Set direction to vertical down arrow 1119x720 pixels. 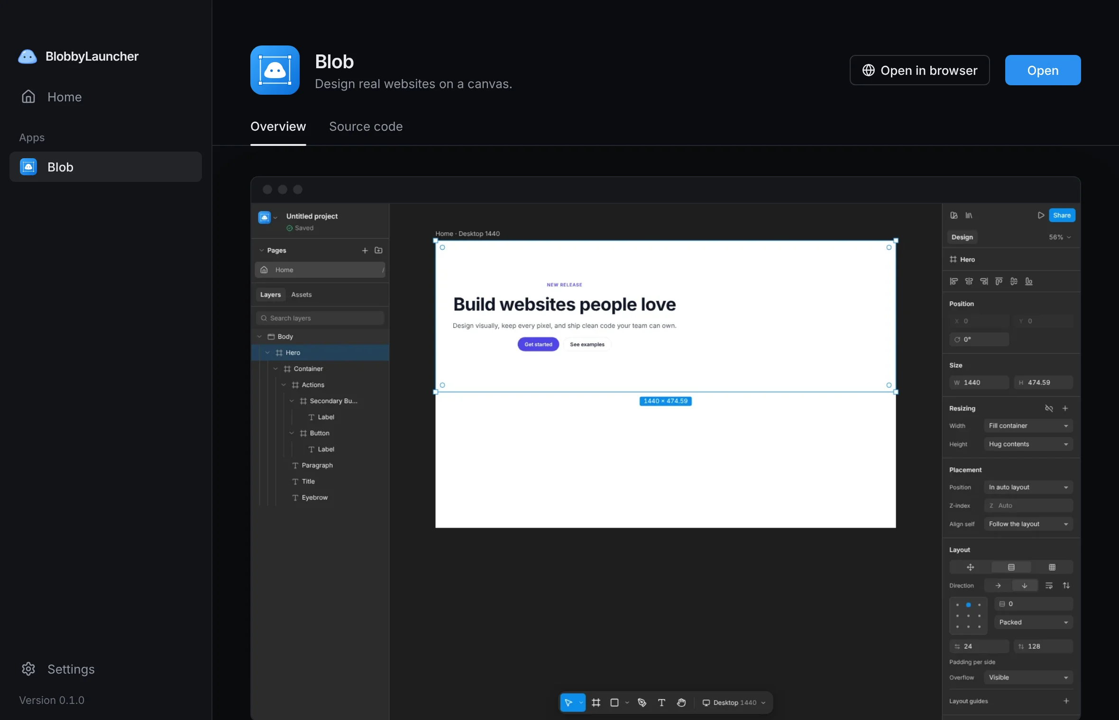1025,585
